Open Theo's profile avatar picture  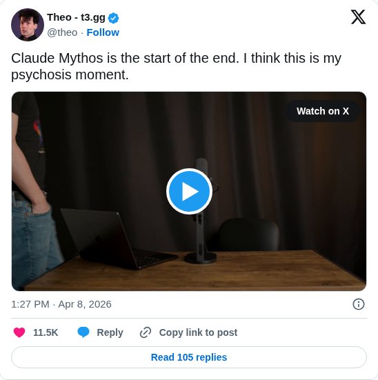28,25
